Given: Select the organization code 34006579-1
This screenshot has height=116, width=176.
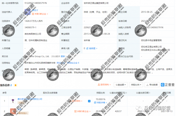Looking at the screenshot, I should coord(30,27).
